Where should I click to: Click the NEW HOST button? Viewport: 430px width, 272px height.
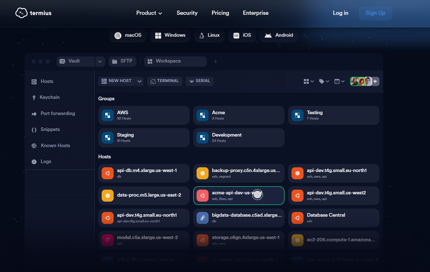[x=117, y=81]
